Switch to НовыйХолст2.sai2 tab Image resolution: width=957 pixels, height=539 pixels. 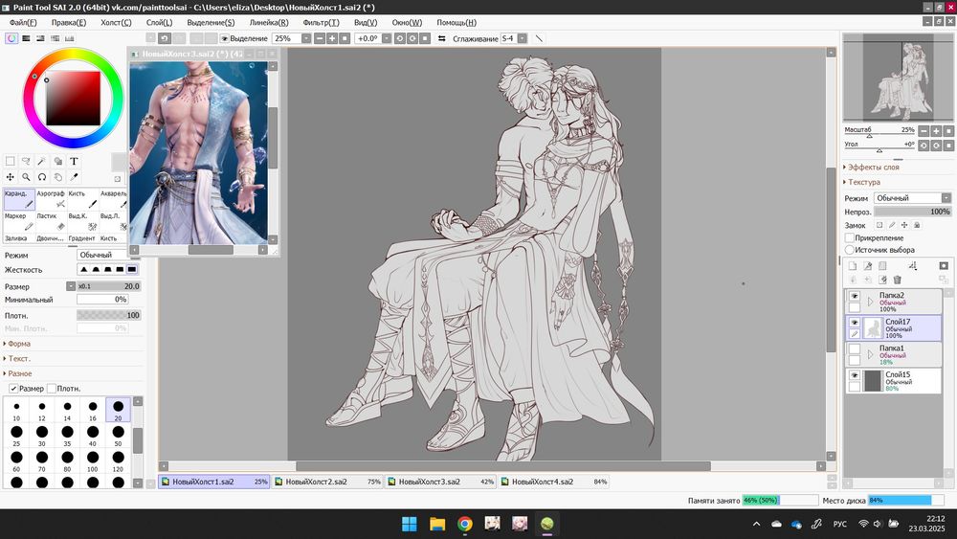[x=326, y=482]
